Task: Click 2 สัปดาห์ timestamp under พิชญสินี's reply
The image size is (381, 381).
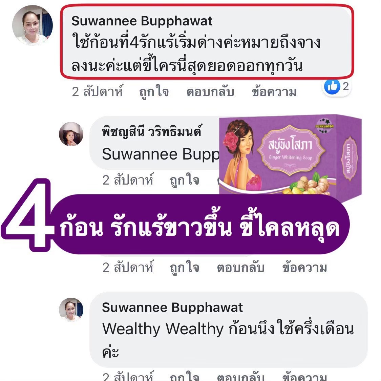Action: click(128, 180)
